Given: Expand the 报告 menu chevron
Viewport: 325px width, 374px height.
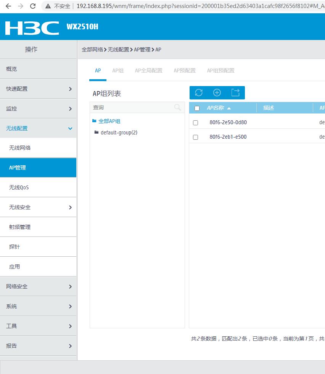Looking at the screenshot, I should [x=70, y=346].
